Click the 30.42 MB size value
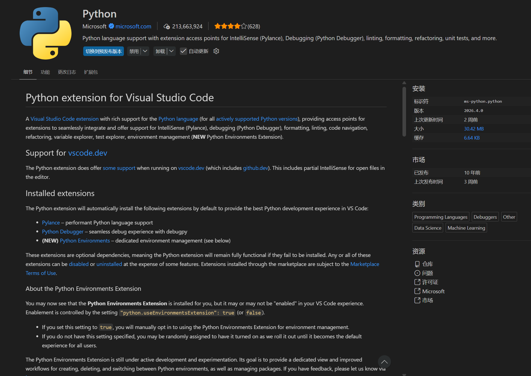 point(474,129)
